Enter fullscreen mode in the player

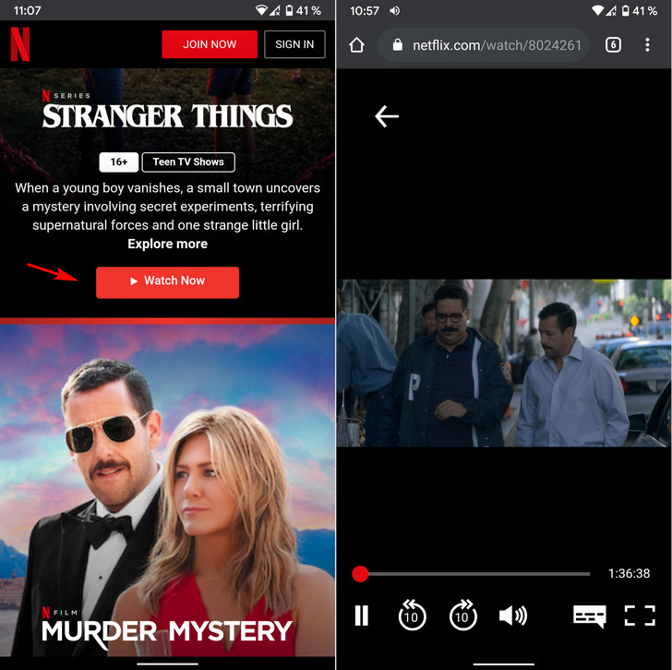point(640,616)
